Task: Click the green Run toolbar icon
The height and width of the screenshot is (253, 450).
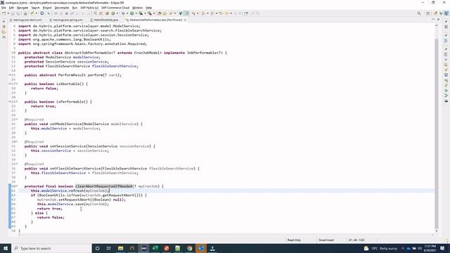Action: click(x=132, y=13)
